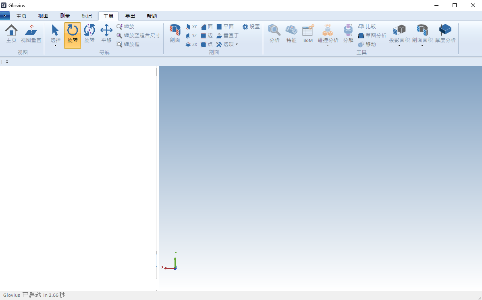Click the BoM table icon
The height and width of the screenshot is (300, 482).
[x=308, y=31]
